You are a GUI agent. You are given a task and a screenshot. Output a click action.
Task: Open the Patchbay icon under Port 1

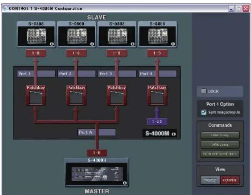coord(36,95)
